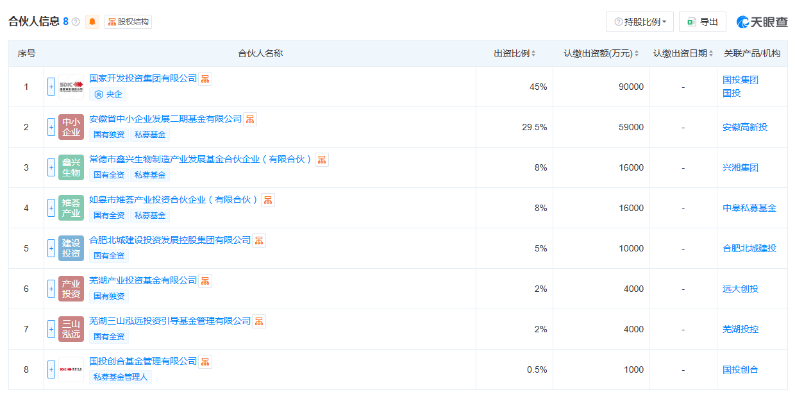The image size is (795, 399).
Task: Click the 产业投资 logo tile
Action: click(x=71, y=289)
